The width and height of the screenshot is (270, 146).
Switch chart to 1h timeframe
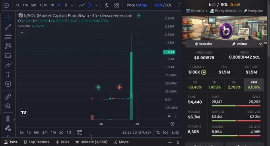click(x=52, y=5)
